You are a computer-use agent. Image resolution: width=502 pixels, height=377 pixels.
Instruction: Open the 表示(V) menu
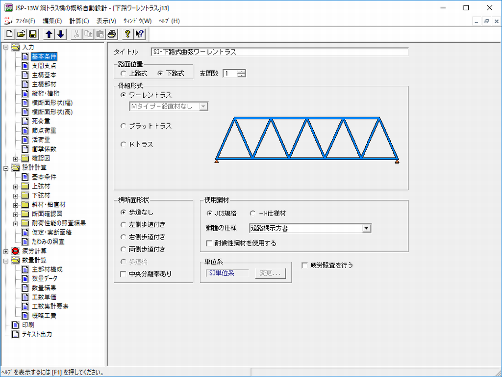tap(106, 21)
